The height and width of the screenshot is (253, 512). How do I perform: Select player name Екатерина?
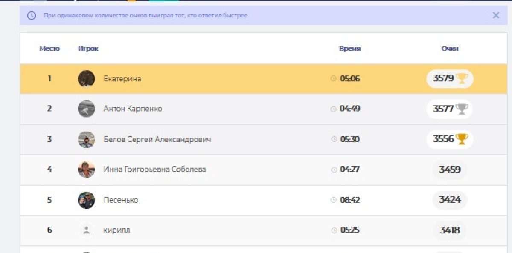(x=122, y=79)
